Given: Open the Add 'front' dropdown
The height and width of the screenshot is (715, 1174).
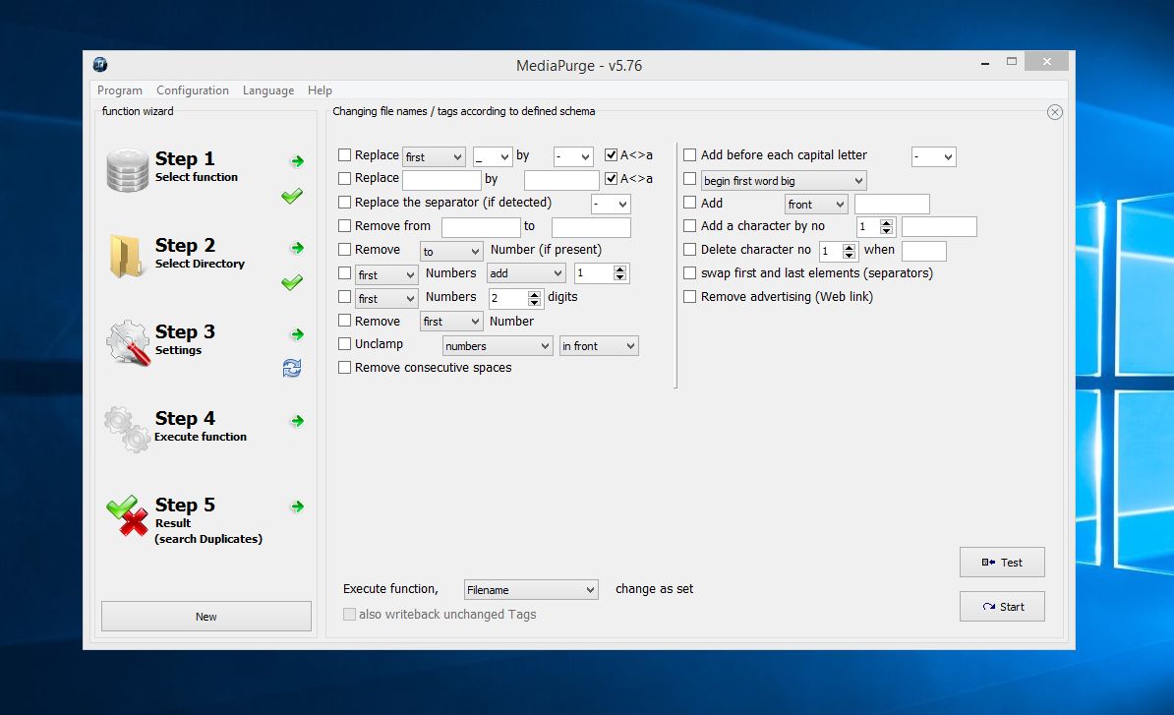Looking at the screenshot, I should [x=816, y=205].
